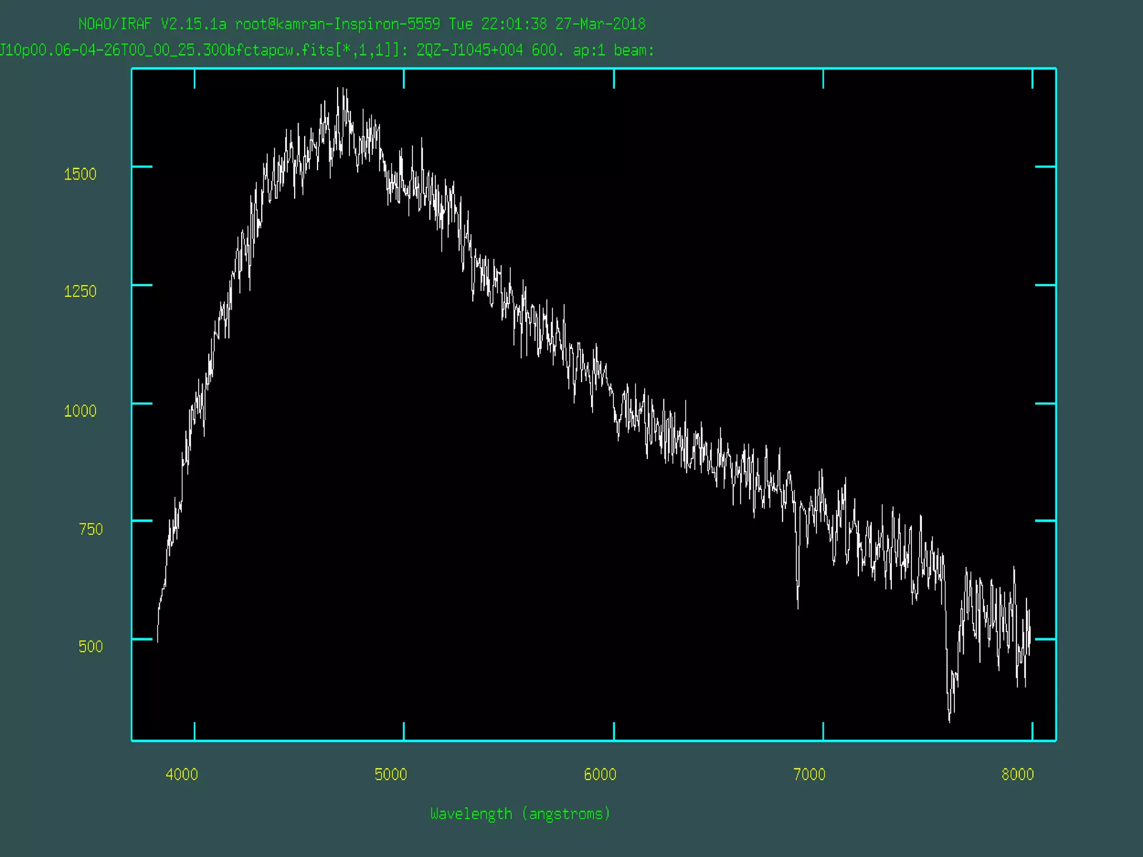
Task: Click the 1250 y-axis label
Action: pyautogui.click(x=80, y=291)
